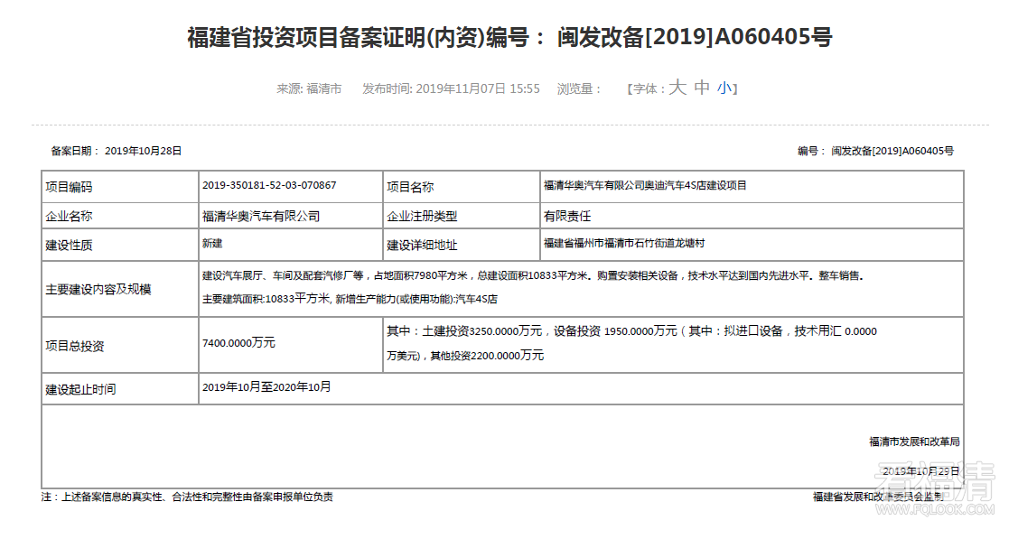Click project name 福清华奥汽车有限公司奥迪汽车4S店建设项目

(x=645, y=185)
